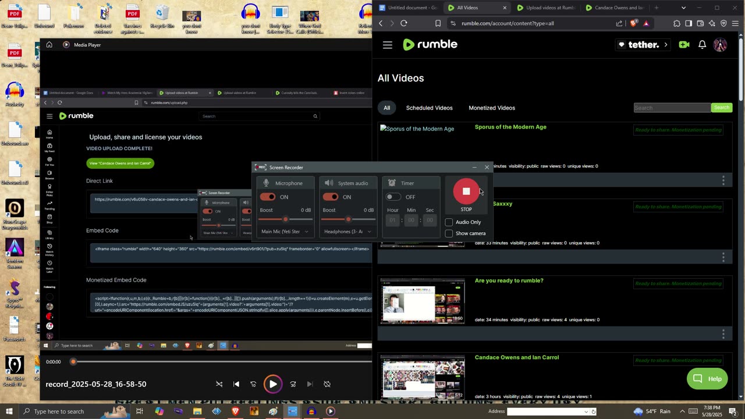This screenshot has width=745, height=419.
Task: Select the Monetized Videos tab
Action: coord(492,108)
